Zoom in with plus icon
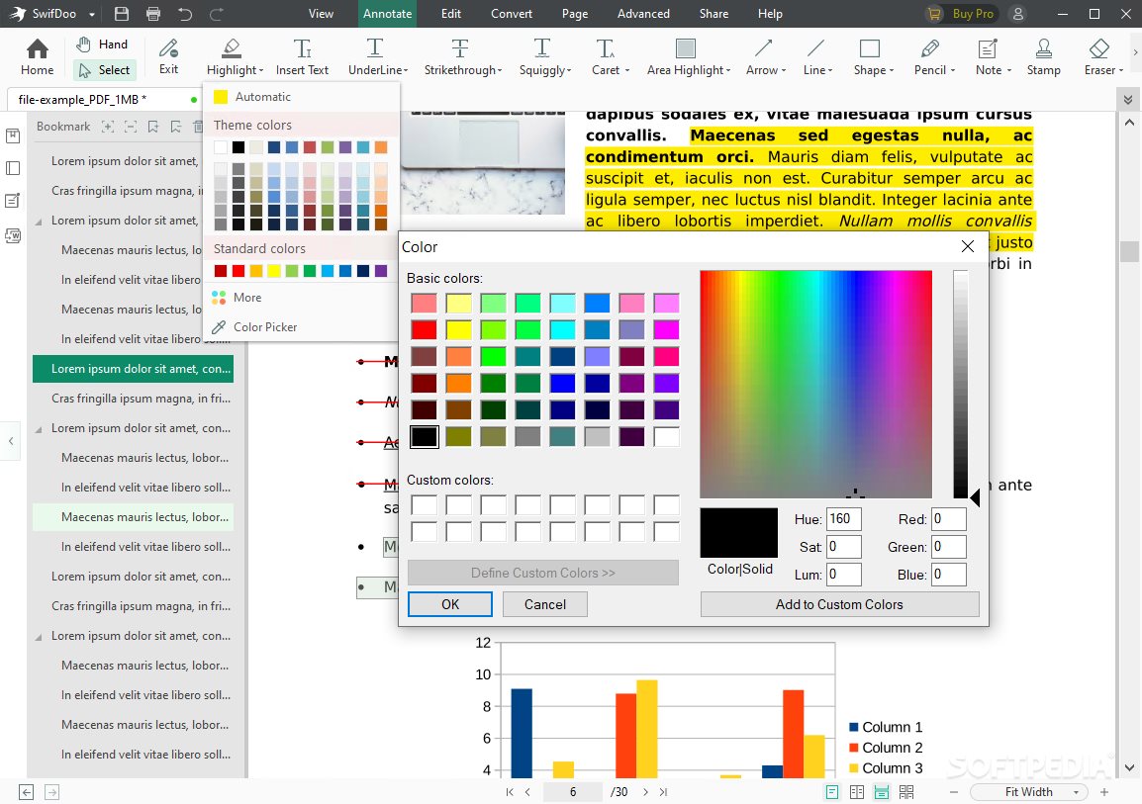The height and width of the screenshot is (804, 1142). pyautogui.click(x=1104, y=791)
